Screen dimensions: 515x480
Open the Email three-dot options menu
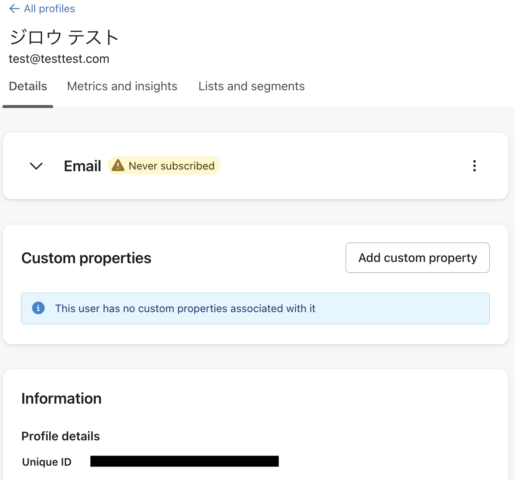pyautogui.click(x=475, y=166)
